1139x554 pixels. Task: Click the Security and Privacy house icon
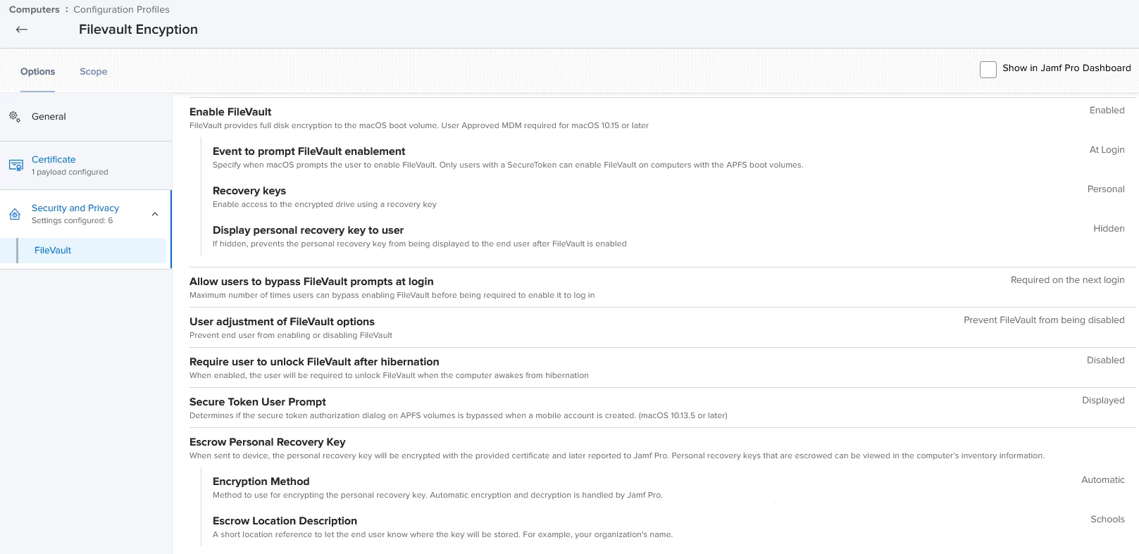pyautogui.click(x=15, y=214)
